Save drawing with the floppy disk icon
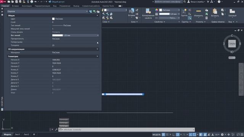The image size is (244, 137). (x=16, y=2)
